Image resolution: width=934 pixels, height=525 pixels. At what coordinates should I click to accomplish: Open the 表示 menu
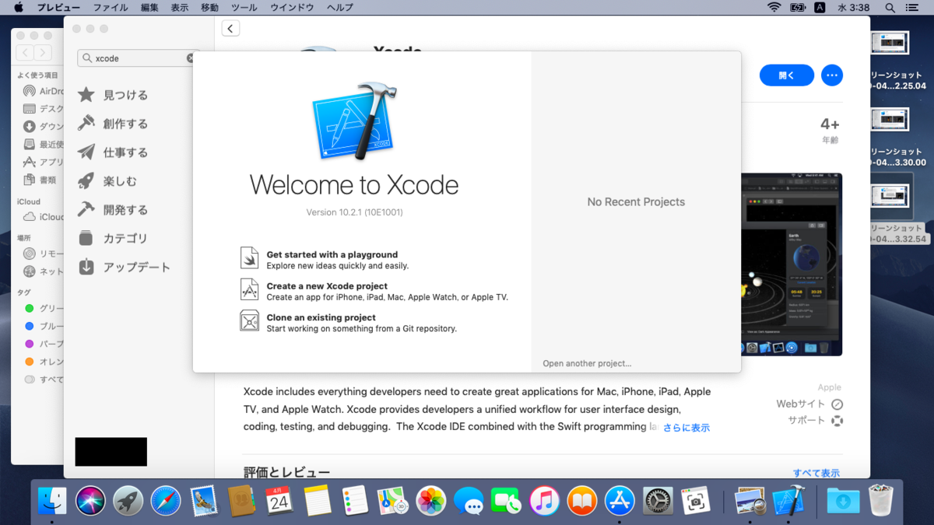(179, 7)
